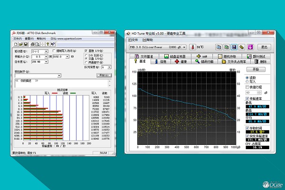Click the 退出 exit button in HD Tune
The height and width of the screenshot is (190, 285).
264,47
